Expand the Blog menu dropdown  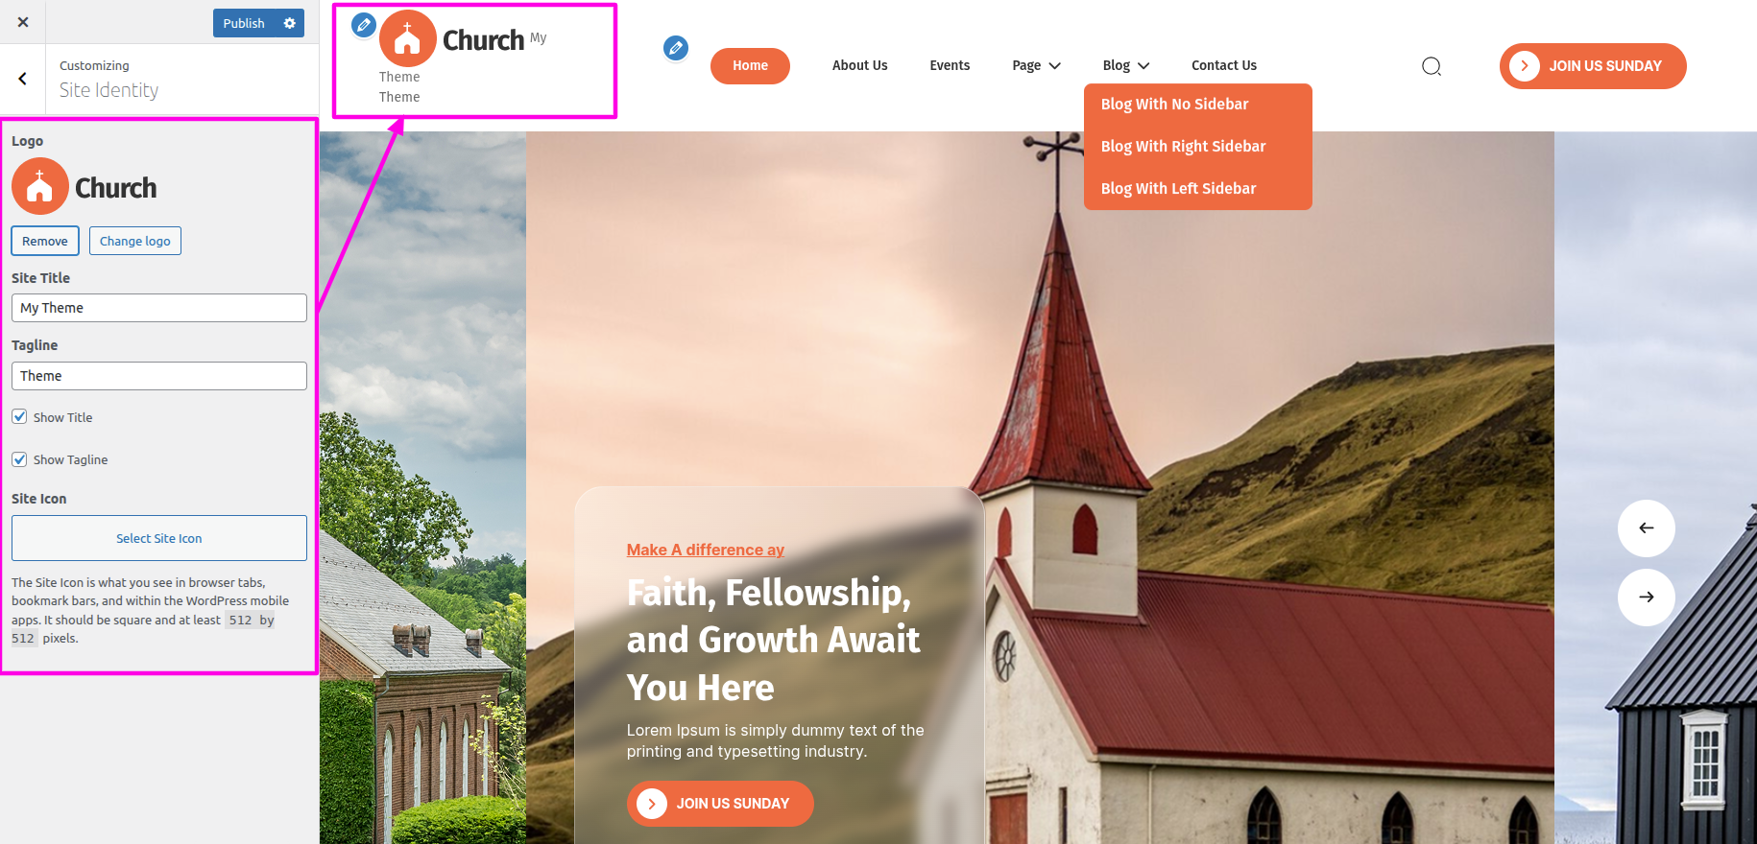pyautogui.click(x=1126, y=65)
